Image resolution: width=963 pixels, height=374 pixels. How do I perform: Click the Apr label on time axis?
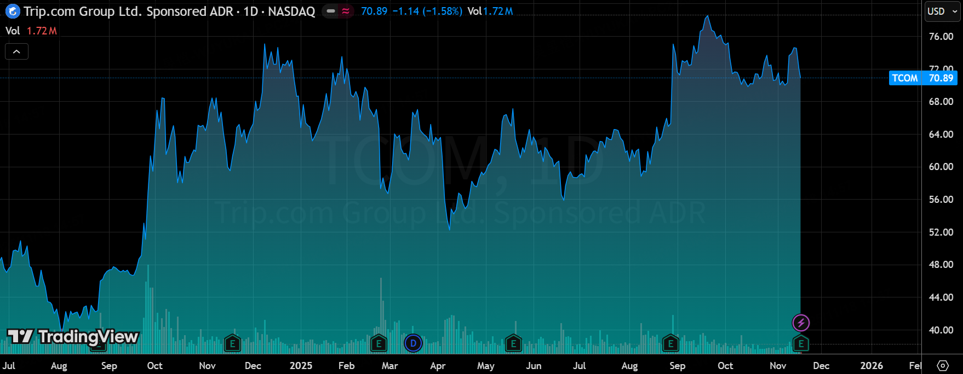(x=438, y=365)
